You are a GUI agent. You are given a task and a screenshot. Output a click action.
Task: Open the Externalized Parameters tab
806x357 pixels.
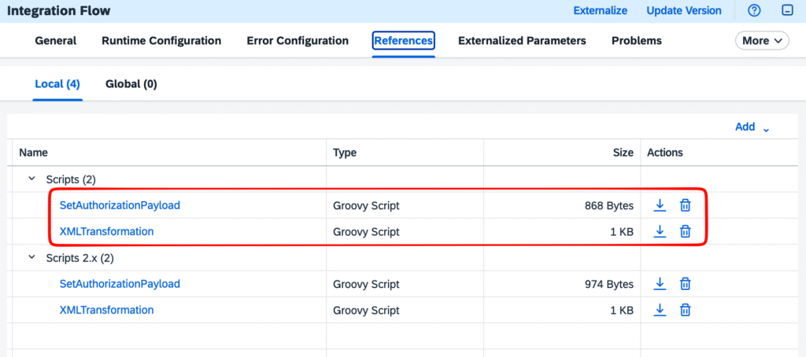tap(522, 41)
